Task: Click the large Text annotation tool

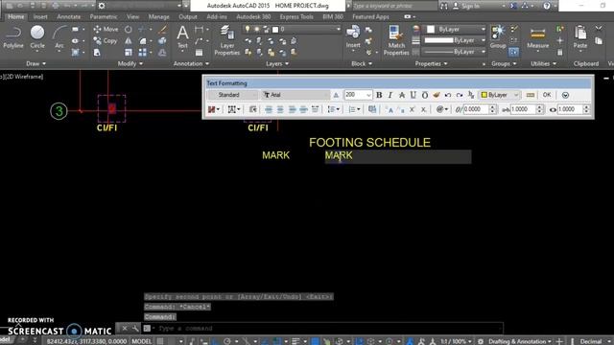Action: (182, 37)
